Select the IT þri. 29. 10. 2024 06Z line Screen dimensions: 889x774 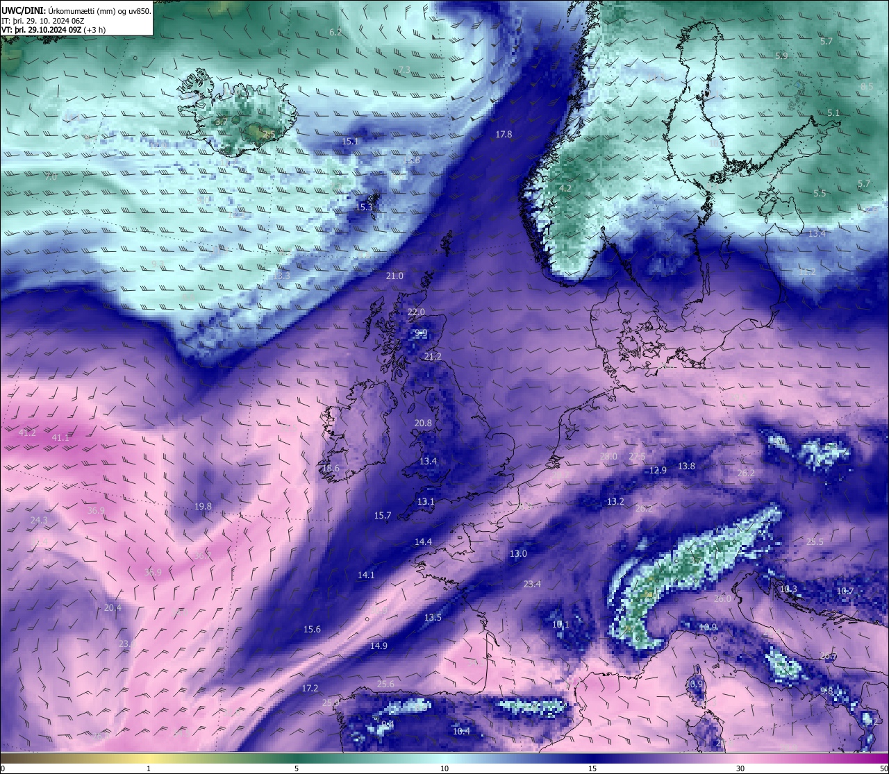(43, 20)
